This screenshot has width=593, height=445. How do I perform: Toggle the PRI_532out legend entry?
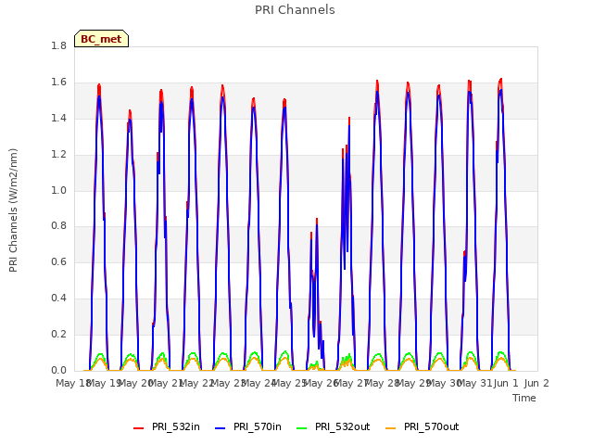coord(334,426)
